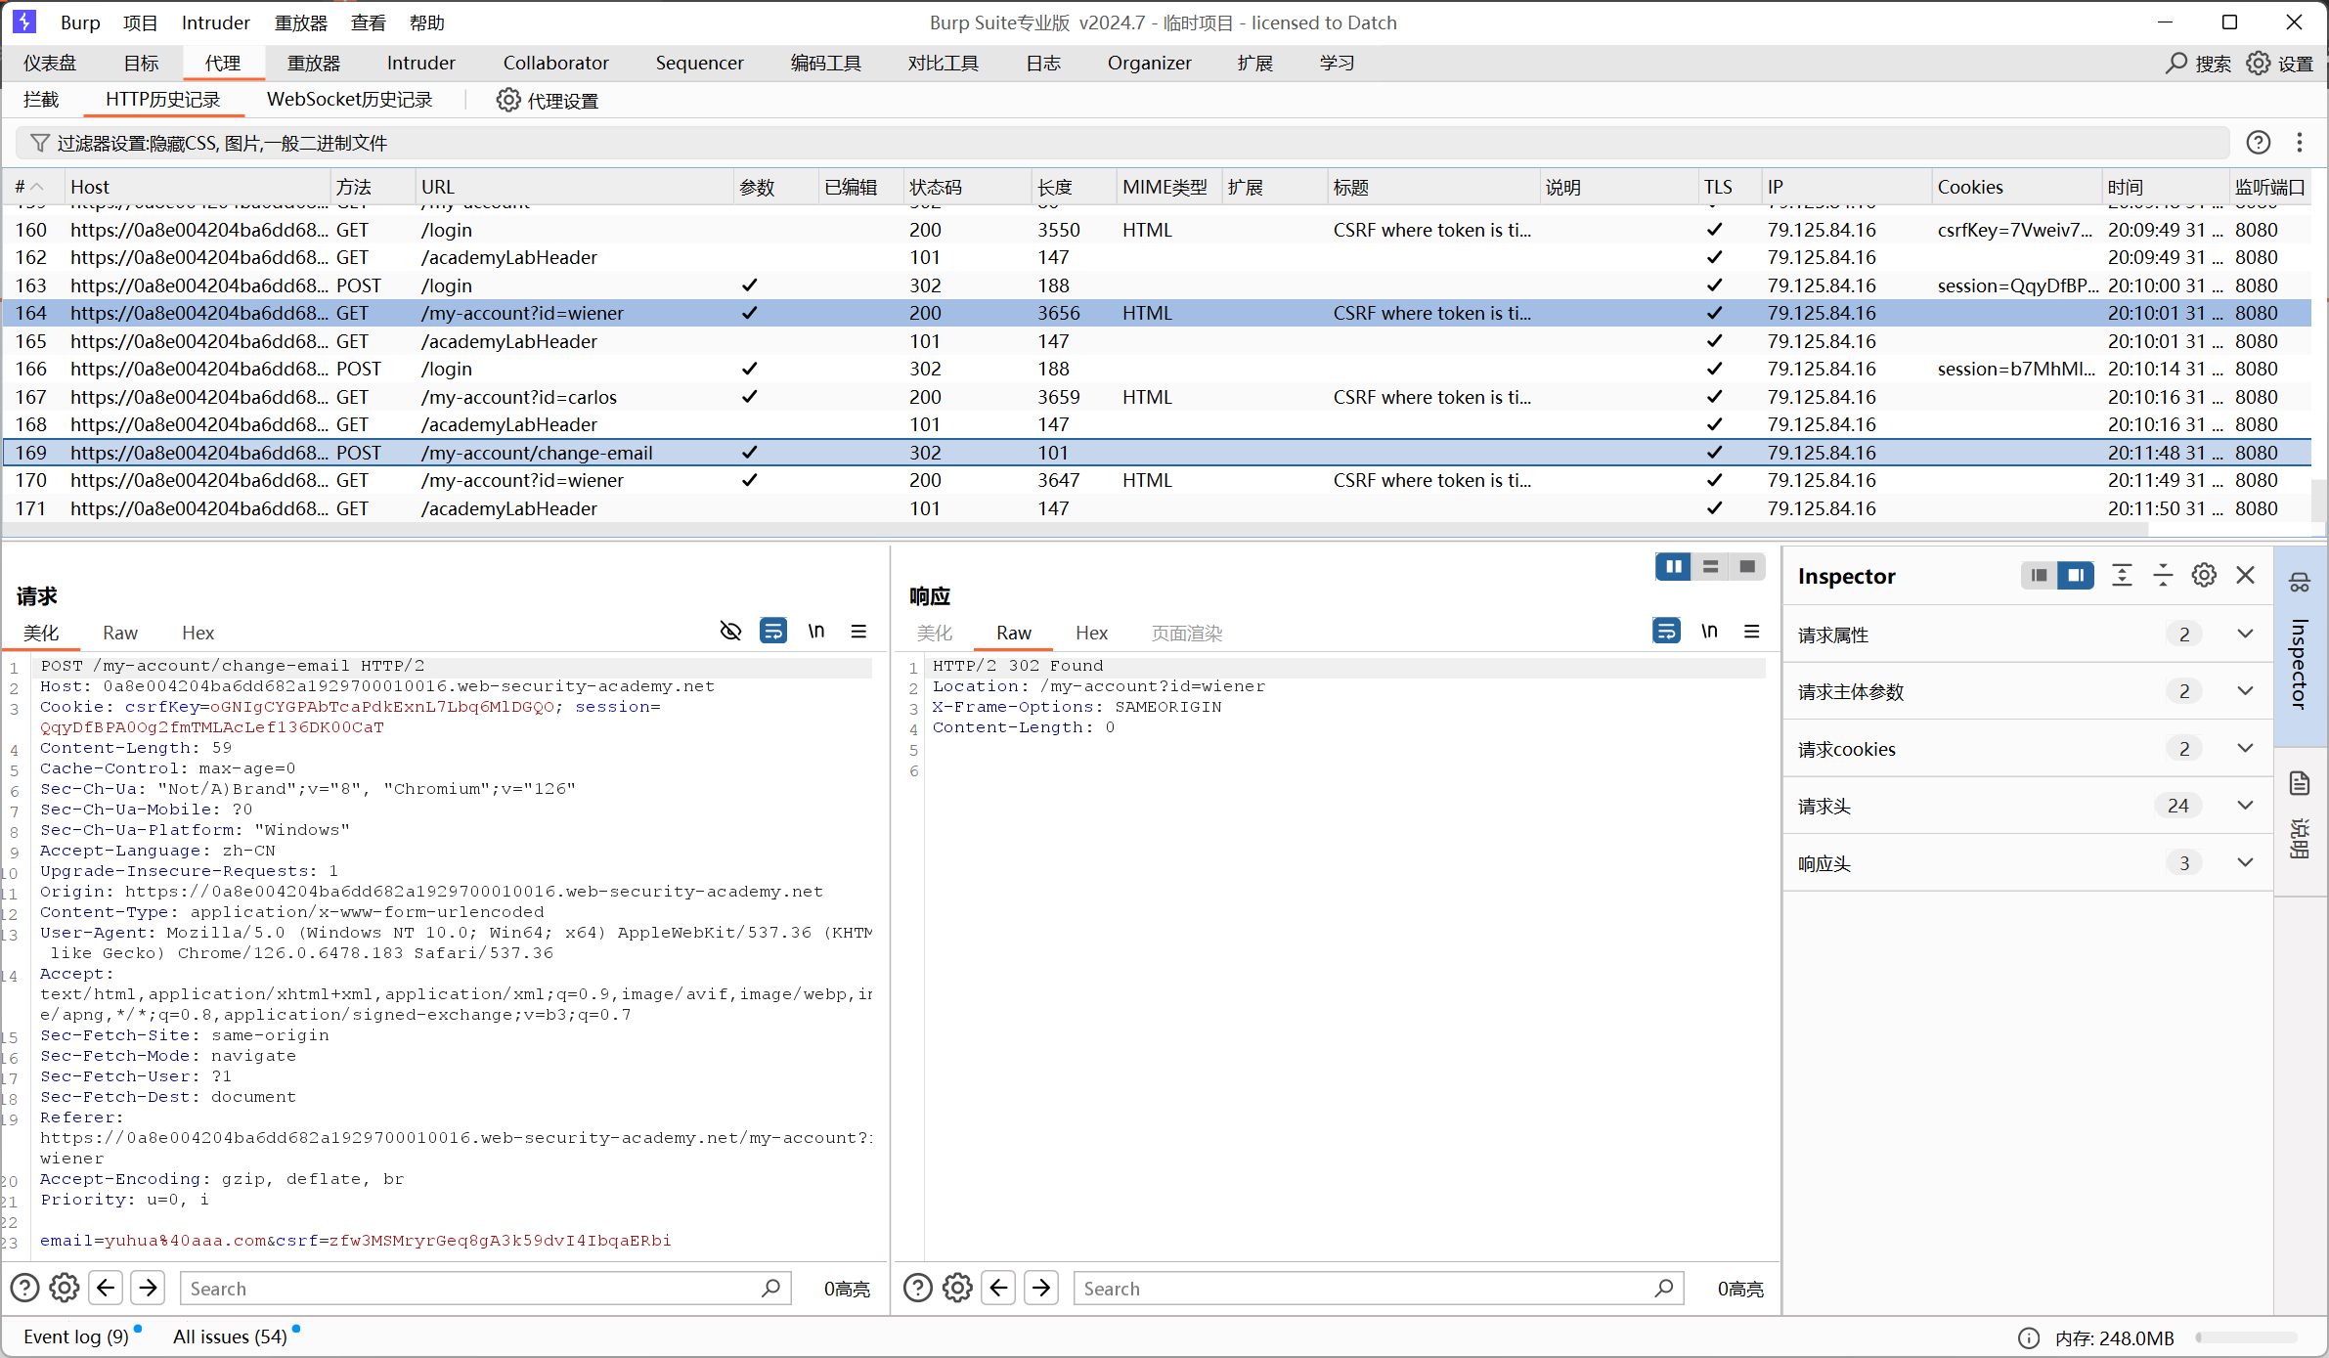This screenshot has width=2329, height=1358.
Task: Open Inspector settings gear
Action: point(2204,575)
